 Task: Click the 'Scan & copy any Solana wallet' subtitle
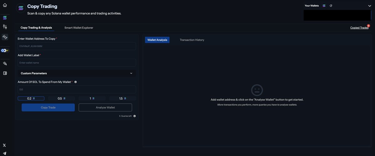[74, 13]
